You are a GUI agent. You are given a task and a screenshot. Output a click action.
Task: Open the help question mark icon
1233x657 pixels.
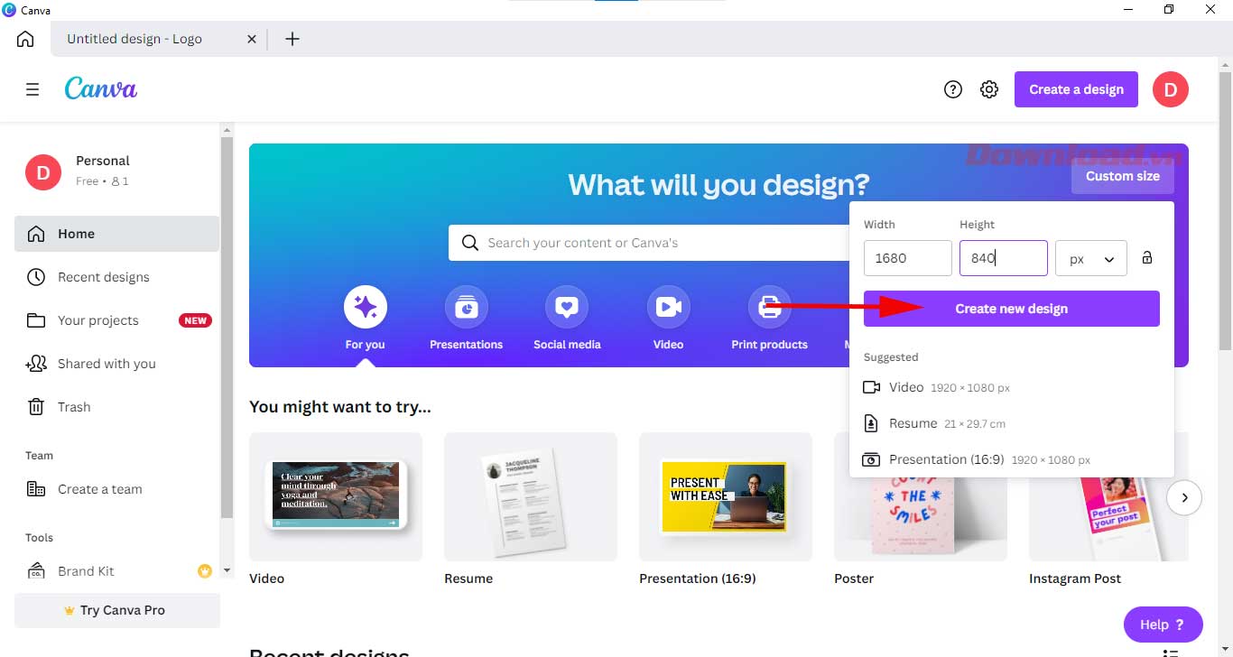[x=953, y=89]
